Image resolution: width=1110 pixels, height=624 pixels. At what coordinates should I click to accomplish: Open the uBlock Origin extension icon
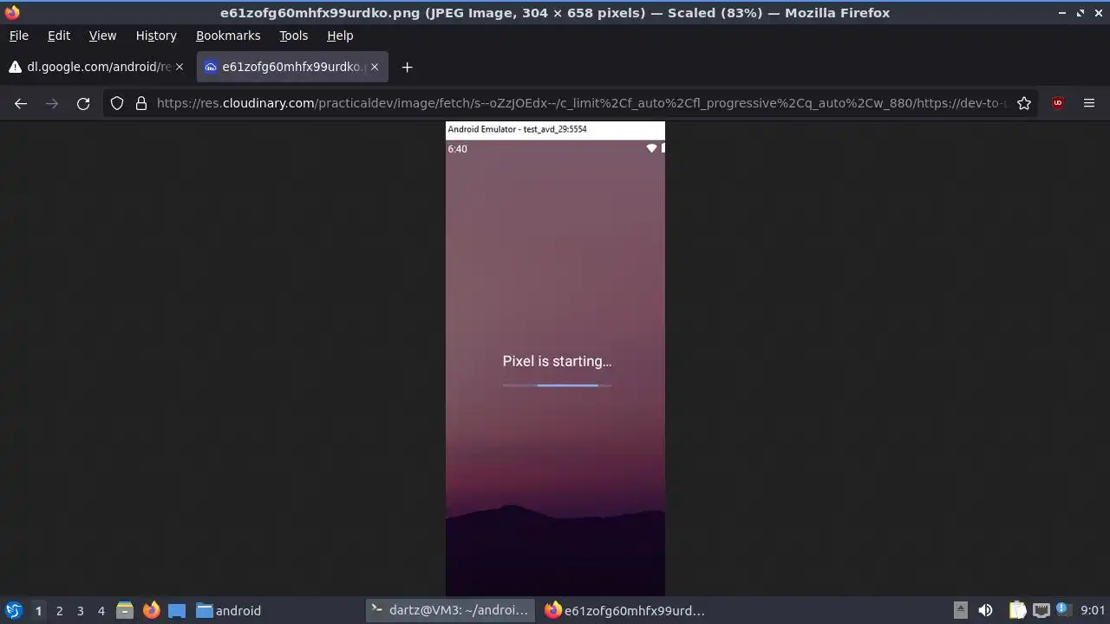[1057, 103]
